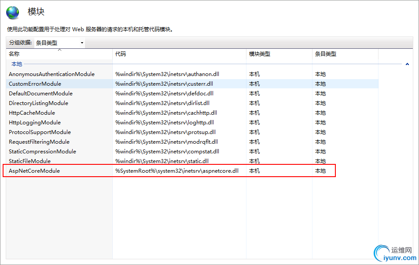Select the HttpLoggingModule entry
This screenshot has height=265, width=419.
coord(35,123)
